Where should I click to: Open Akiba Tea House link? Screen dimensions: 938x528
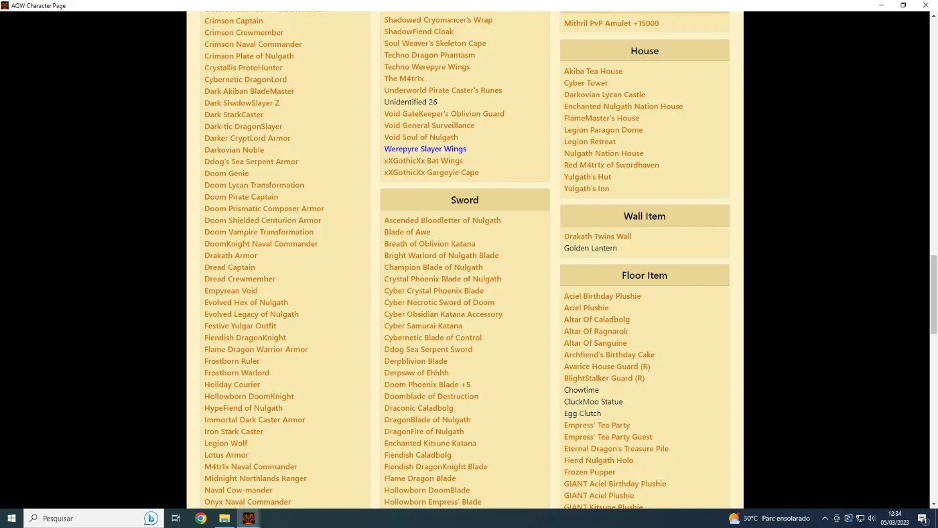pos(593,71)
